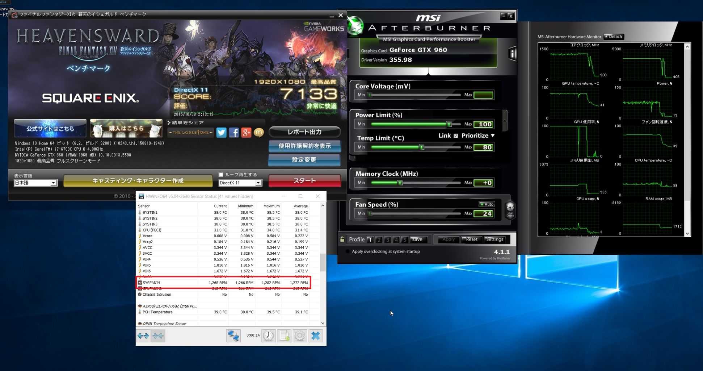Open HWiNFO remote monitoring network icon
This screenshot has width=703, height=371.
[233, 336]
